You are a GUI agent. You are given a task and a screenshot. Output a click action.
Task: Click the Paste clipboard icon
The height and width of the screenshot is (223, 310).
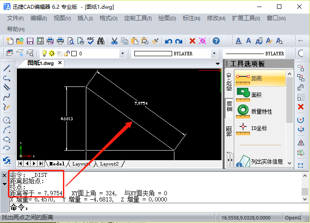135,41
